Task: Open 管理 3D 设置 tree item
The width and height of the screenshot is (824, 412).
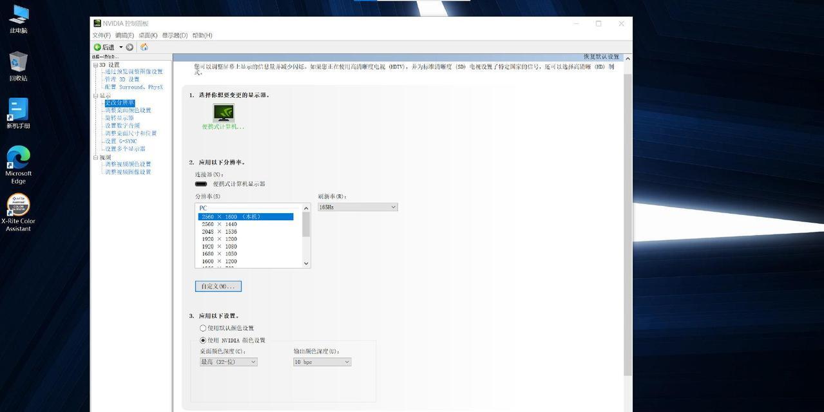Action: point(122,79)
